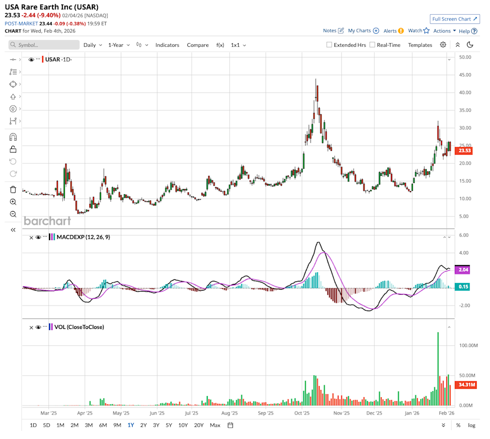
Task: Click the VOL indicator color swatches
Action: click(x=51, y=327)
